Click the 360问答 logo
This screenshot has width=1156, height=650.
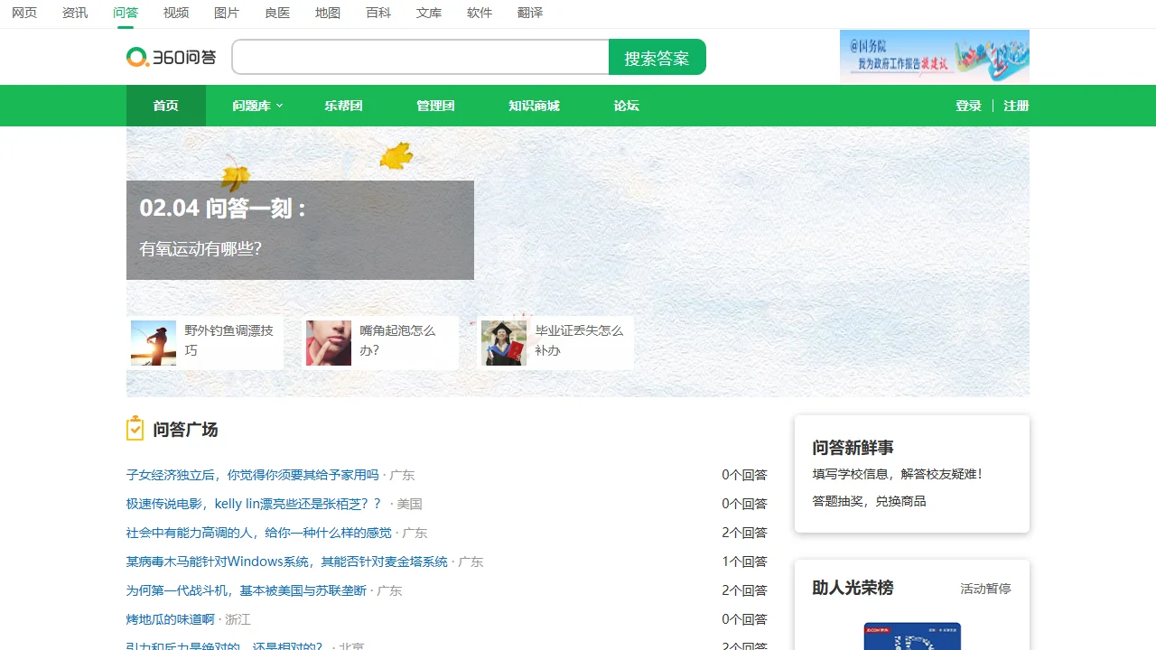(172, 58)
